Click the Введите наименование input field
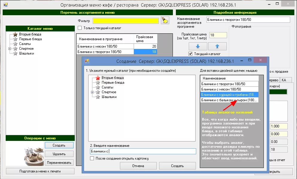The image size is (297, 179). [143, 151]
